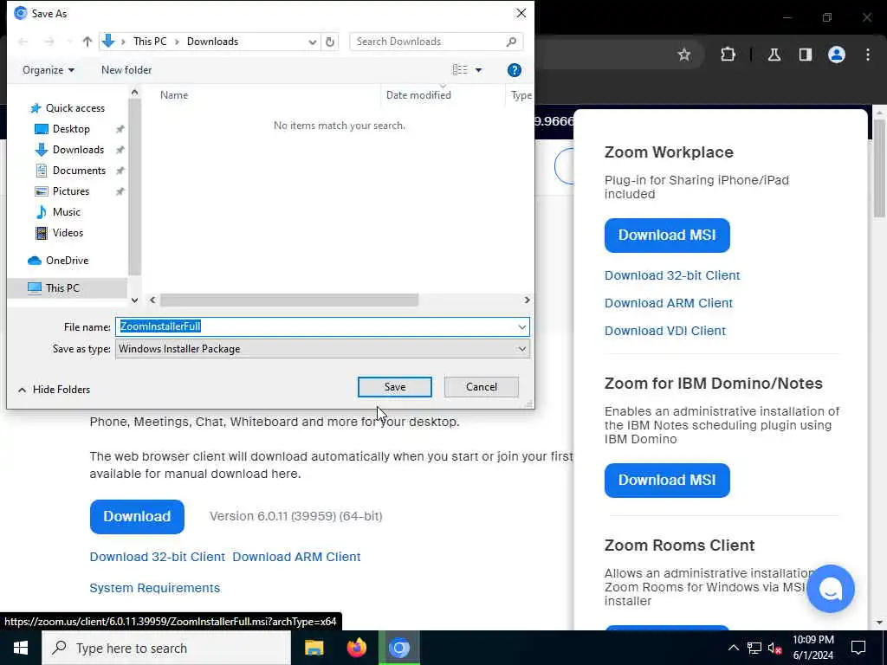Switch to Chrome in taskbar
This screenshot has height=665, width=887.
click(399, 648)
